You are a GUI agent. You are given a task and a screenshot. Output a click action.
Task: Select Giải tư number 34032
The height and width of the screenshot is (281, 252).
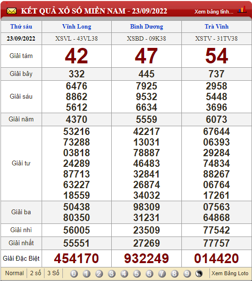pyautogui.click(x=147, y=195)
